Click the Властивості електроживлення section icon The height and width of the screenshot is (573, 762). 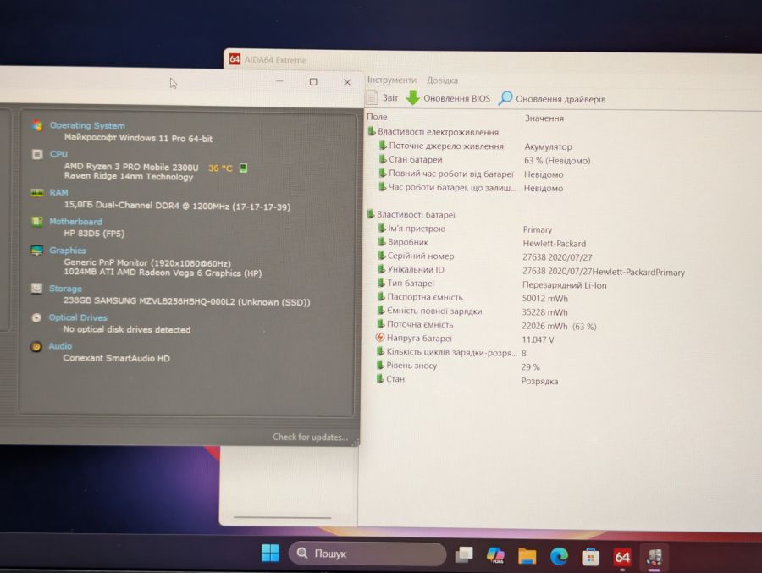(372, 131)
